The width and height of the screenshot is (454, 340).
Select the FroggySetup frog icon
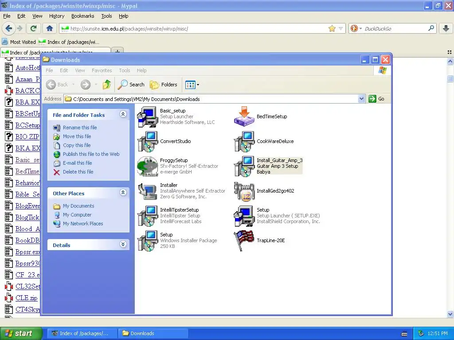click(148, 166)
